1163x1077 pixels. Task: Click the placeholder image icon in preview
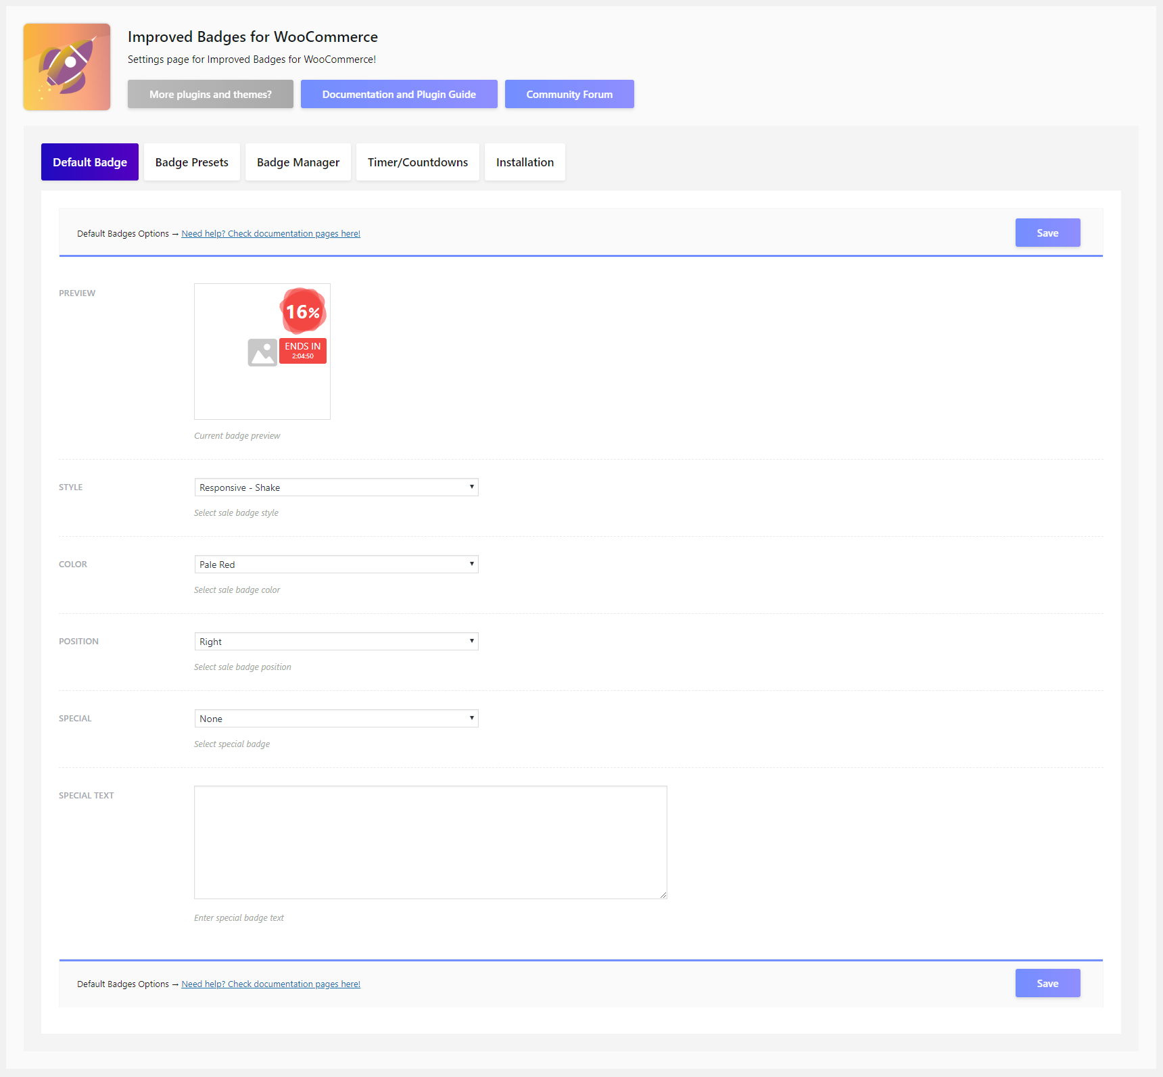click(262, 352)
